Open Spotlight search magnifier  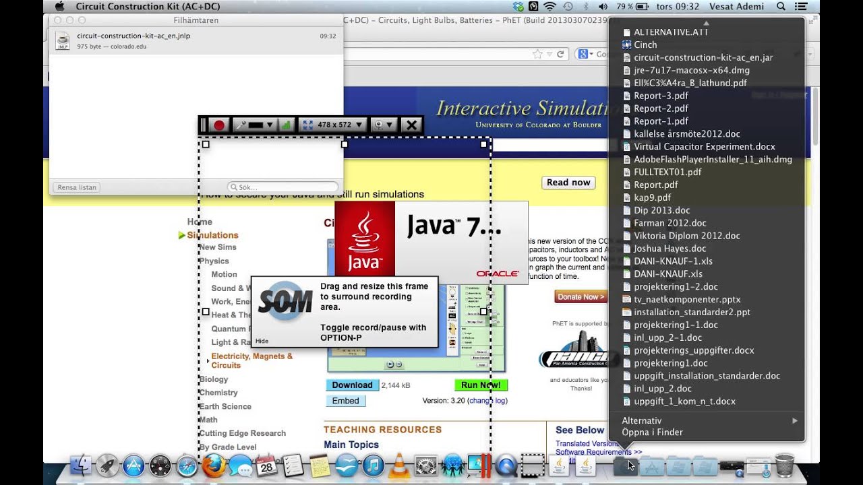point(781,7)
